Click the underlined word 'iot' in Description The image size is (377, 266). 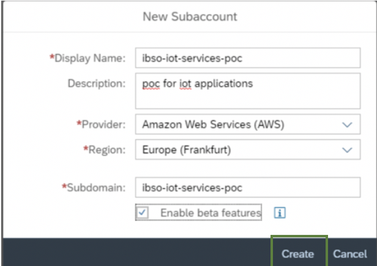click(185, 84)
